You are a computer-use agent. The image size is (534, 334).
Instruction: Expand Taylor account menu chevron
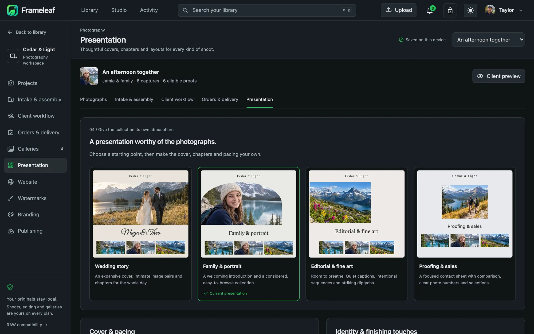520,10
